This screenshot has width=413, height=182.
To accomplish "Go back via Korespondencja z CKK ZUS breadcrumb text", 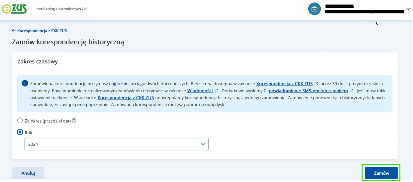I will (x=42, y=31).
